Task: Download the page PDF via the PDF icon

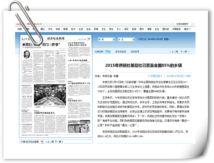Action: [x=42, y=142]
